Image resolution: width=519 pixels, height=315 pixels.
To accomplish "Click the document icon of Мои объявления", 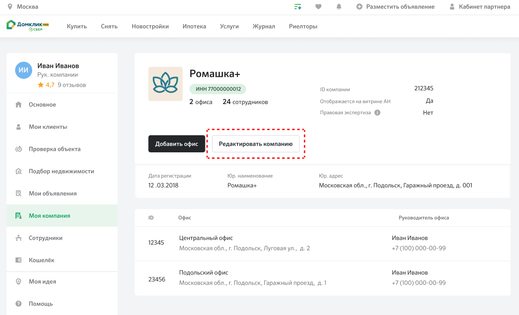I will coord(18,194).
